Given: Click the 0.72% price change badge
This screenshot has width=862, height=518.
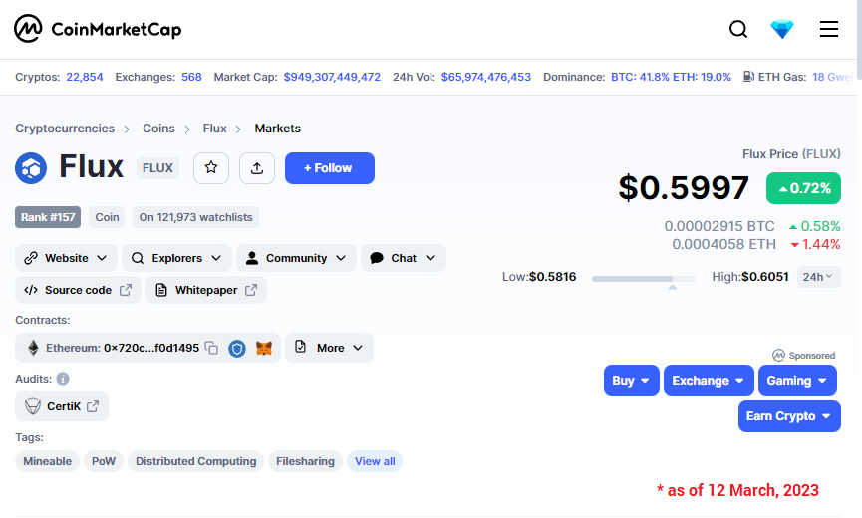Looking at the screenshot, I should point(803,188).
